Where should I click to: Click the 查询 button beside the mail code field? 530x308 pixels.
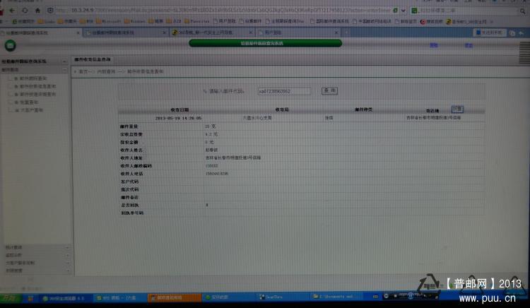pos(329,90)
